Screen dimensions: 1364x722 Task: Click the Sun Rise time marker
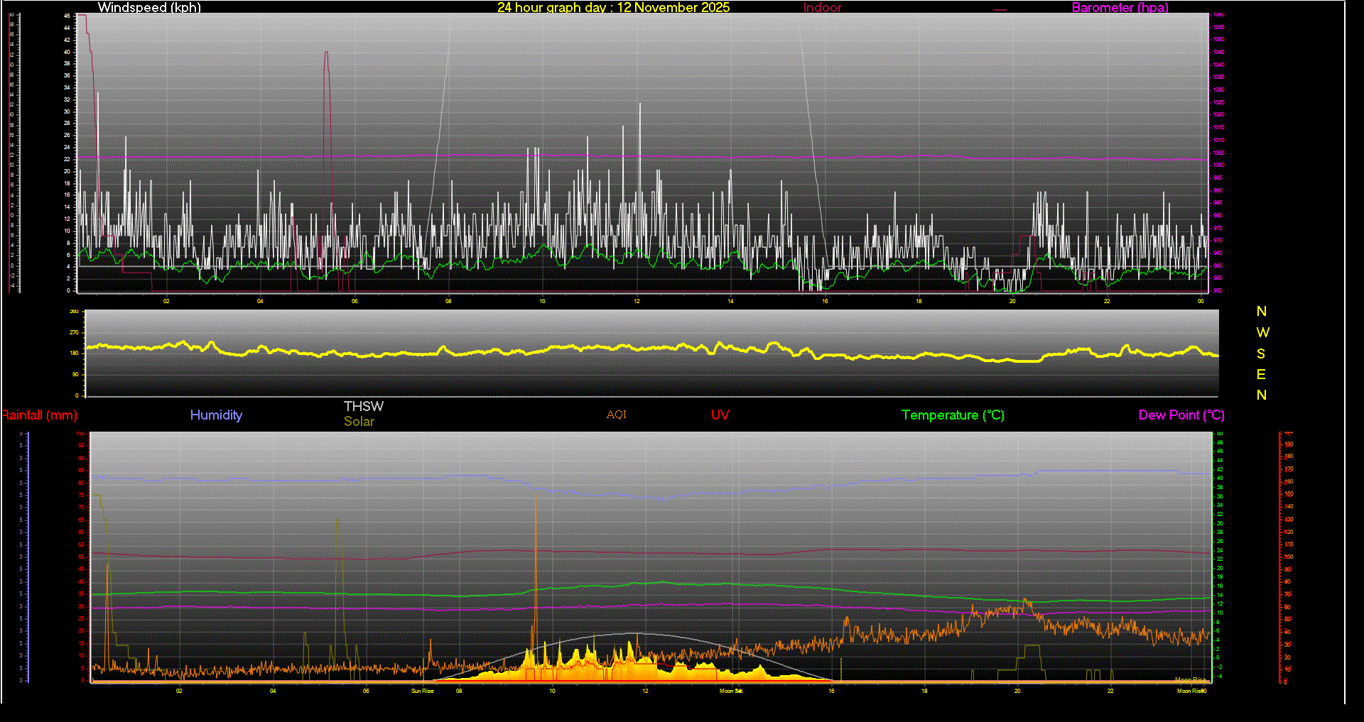click(422, 691)
